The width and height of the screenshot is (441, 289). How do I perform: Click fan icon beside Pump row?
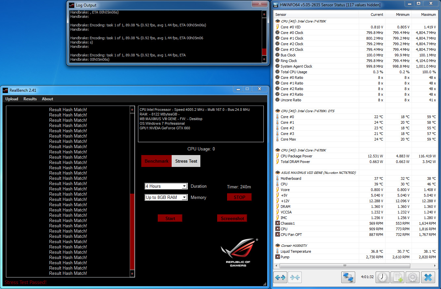coord(278,257)
